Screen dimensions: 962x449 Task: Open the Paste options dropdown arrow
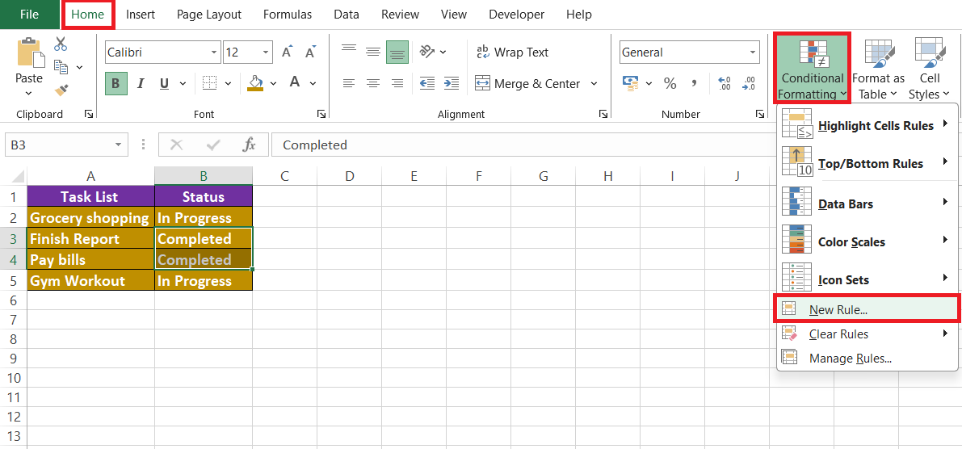(29, 94)
